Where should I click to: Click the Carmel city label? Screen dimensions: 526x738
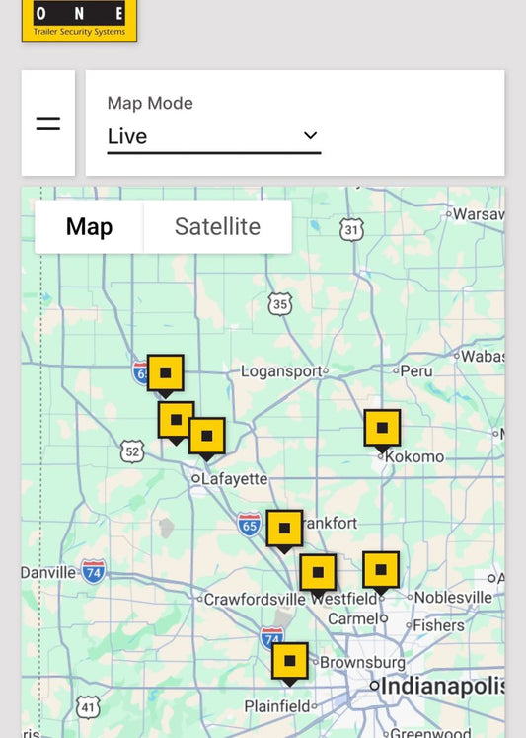pos(353,618)
